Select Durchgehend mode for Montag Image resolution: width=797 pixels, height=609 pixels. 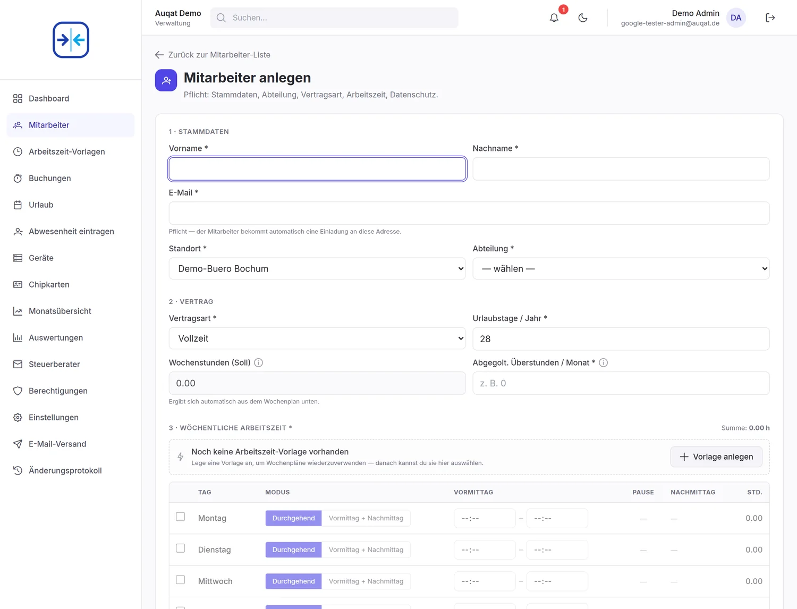(293, 518)
